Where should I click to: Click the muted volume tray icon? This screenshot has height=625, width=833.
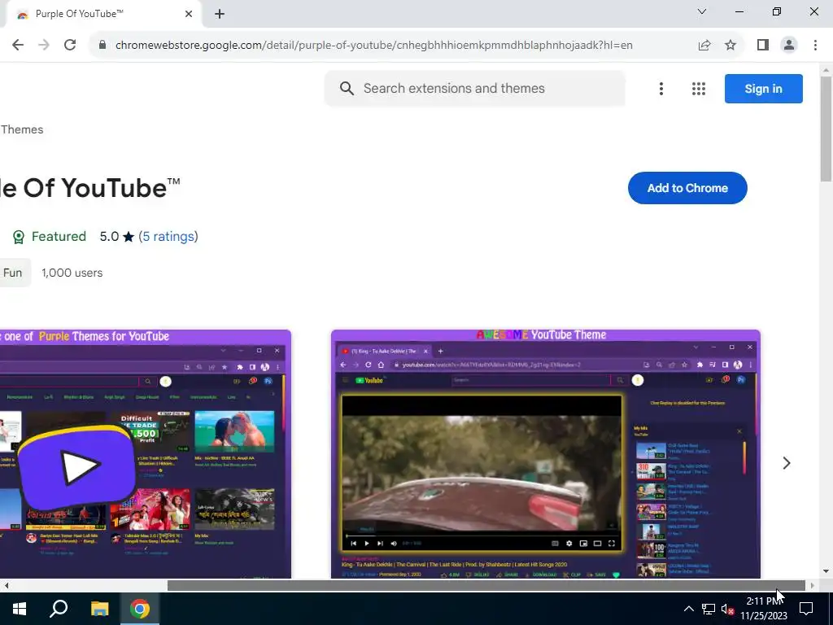(x=727, y=609)
